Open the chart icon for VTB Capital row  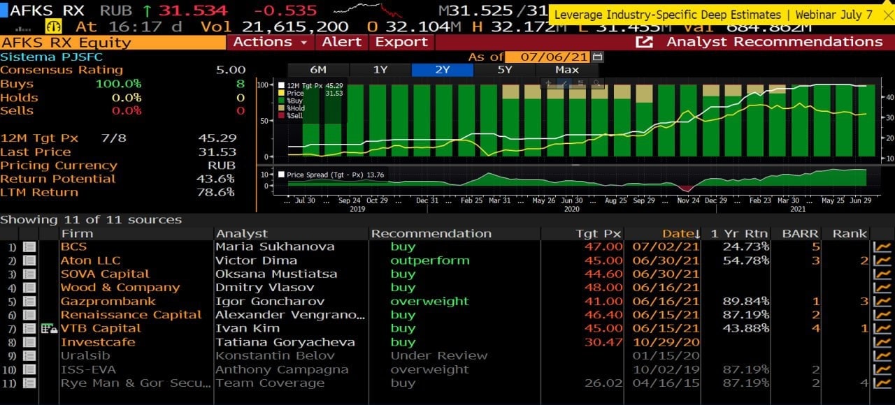click(882, 329)
